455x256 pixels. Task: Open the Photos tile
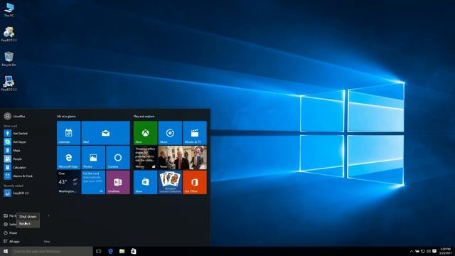(x=93, y=157)
